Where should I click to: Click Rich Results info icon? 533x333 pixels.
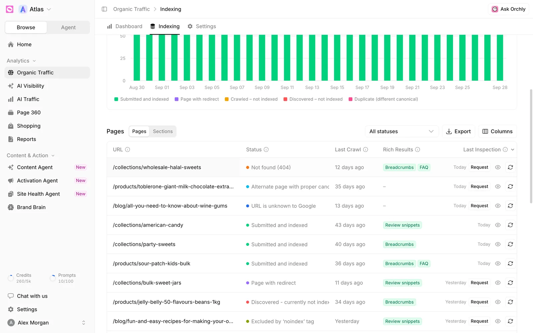click(x=417, y=150)
